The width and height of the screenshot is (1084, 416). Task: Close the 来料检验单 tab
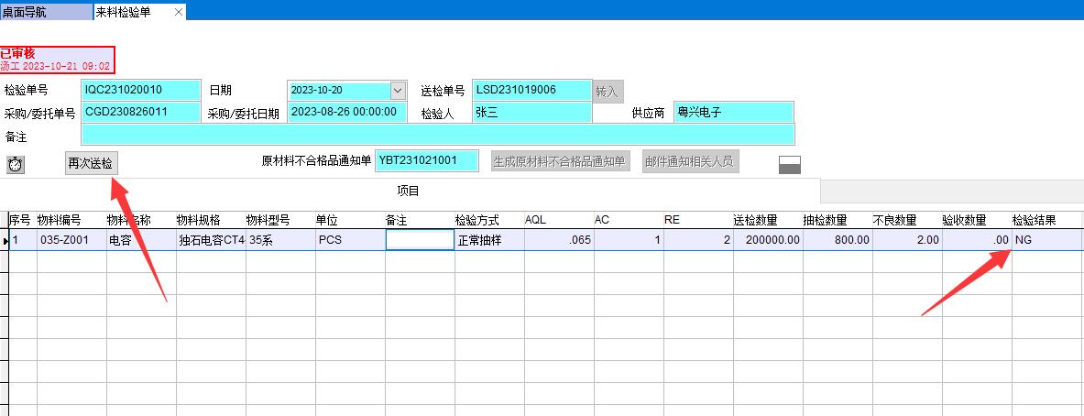tap(178, 12)
